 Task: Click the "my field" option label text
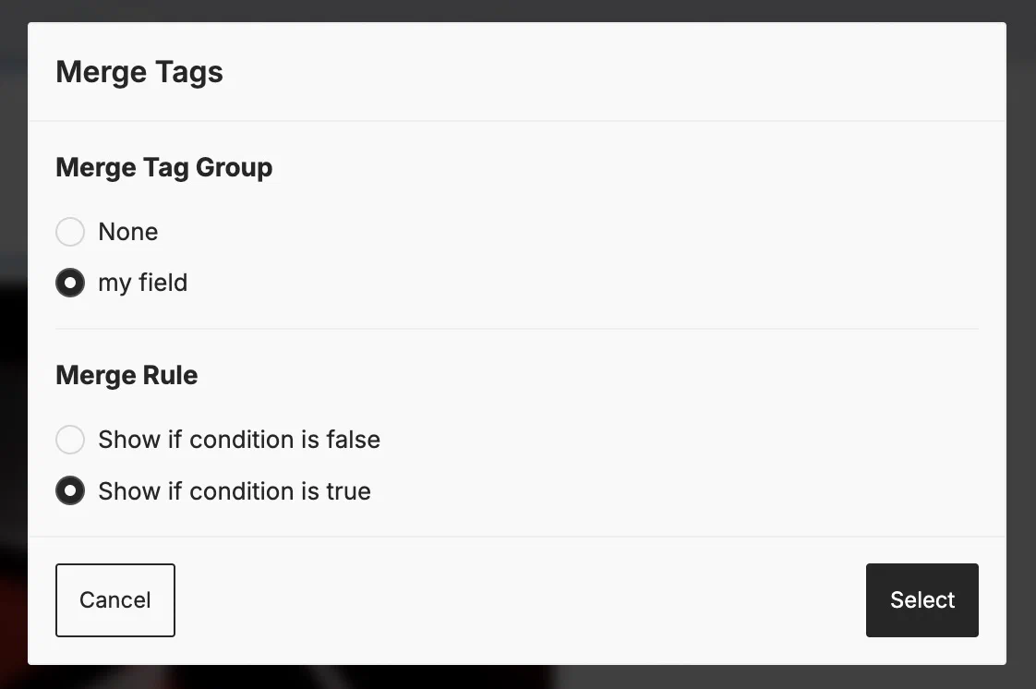pos(142,283)
